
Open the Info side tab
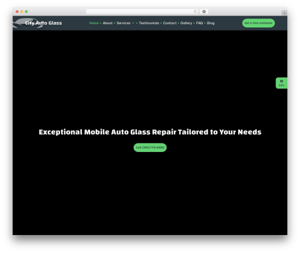click(281, 83)
